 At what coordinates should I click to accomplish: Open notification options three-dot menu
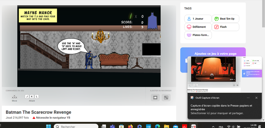pyautogui.click(x=248, y=98)
